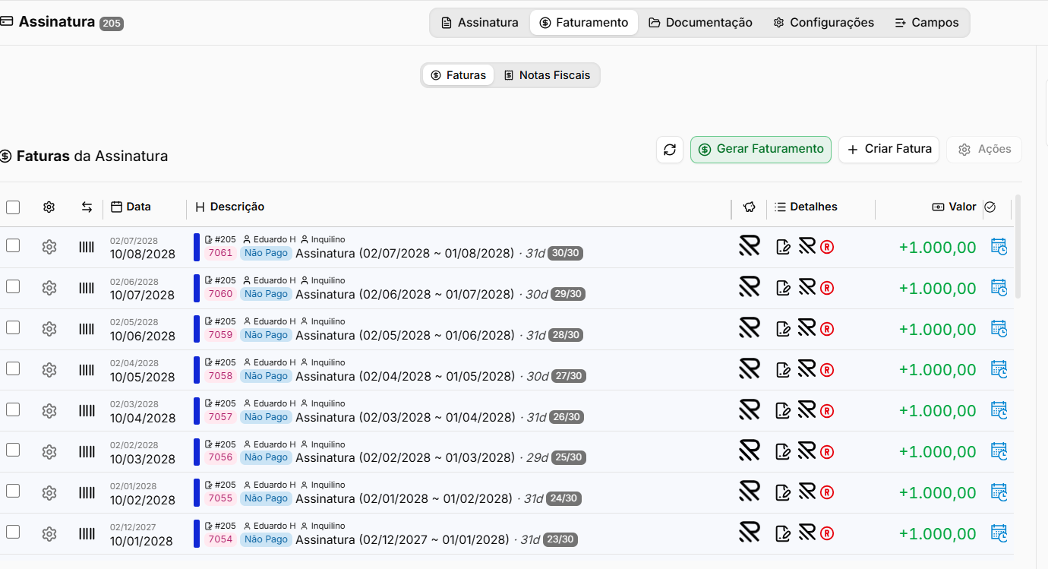Screen dimensions: 1048x569
Task: Click edit document icon in invoice 7059 row
Action: 783,329
